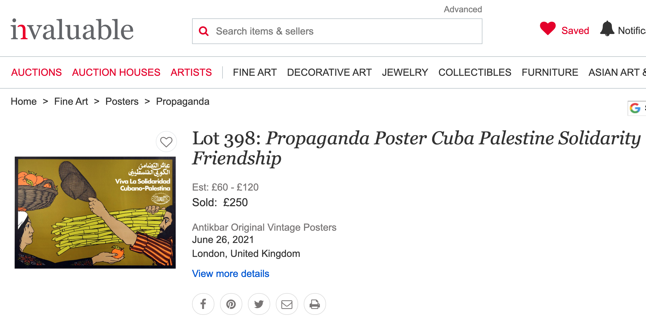Focus the Search items & sellers field
Image resolution: width=646 pixels, height=326 pixels.
click(x=337, y=31)
